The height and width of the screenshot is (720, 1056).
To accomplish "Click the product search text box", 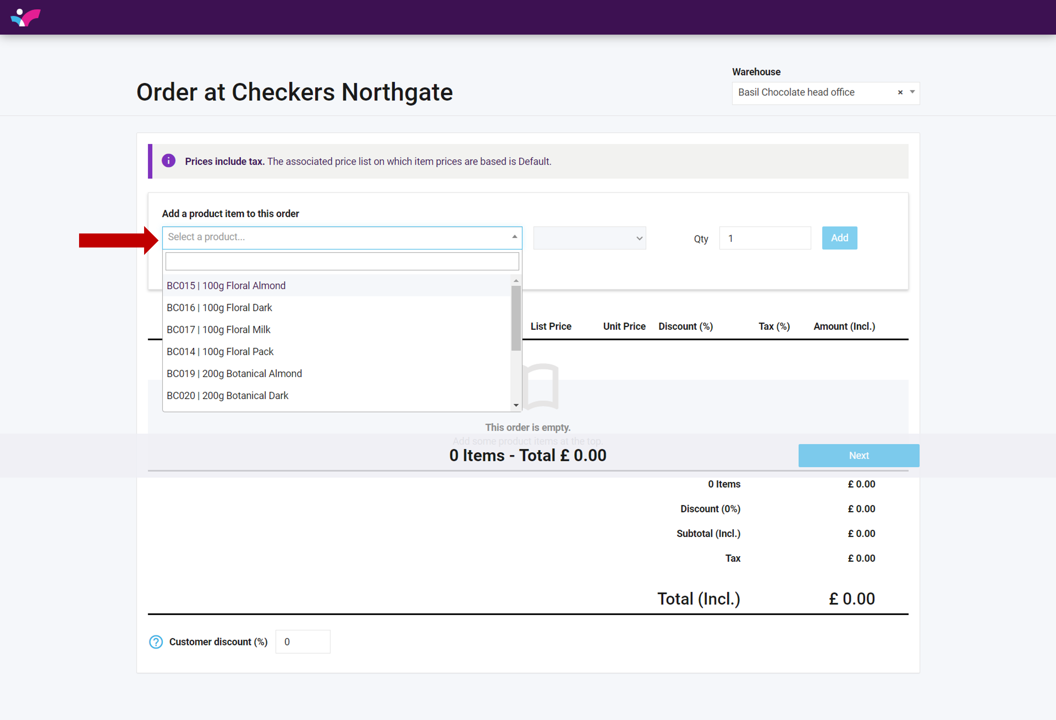I will click(x=342, y=261).
